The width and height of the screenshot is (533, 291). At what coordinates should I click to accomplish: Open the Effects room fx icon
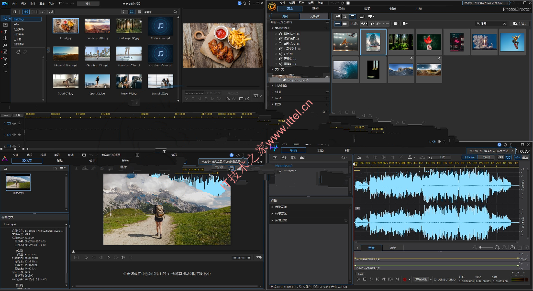(5, 45)
